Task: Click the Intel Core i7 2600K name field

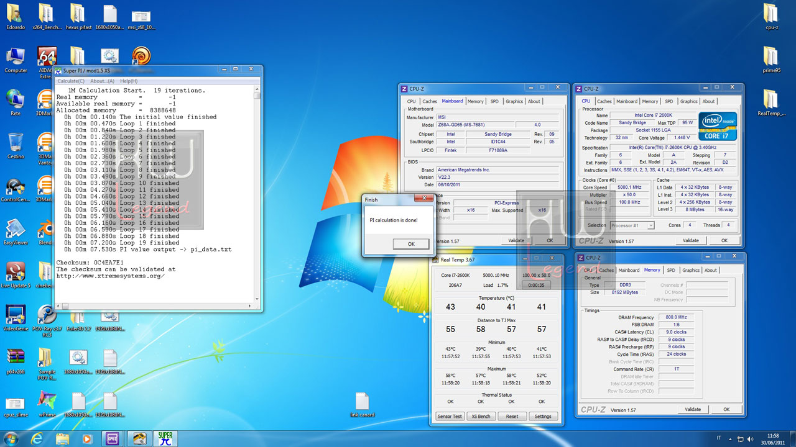Action: 652,115
